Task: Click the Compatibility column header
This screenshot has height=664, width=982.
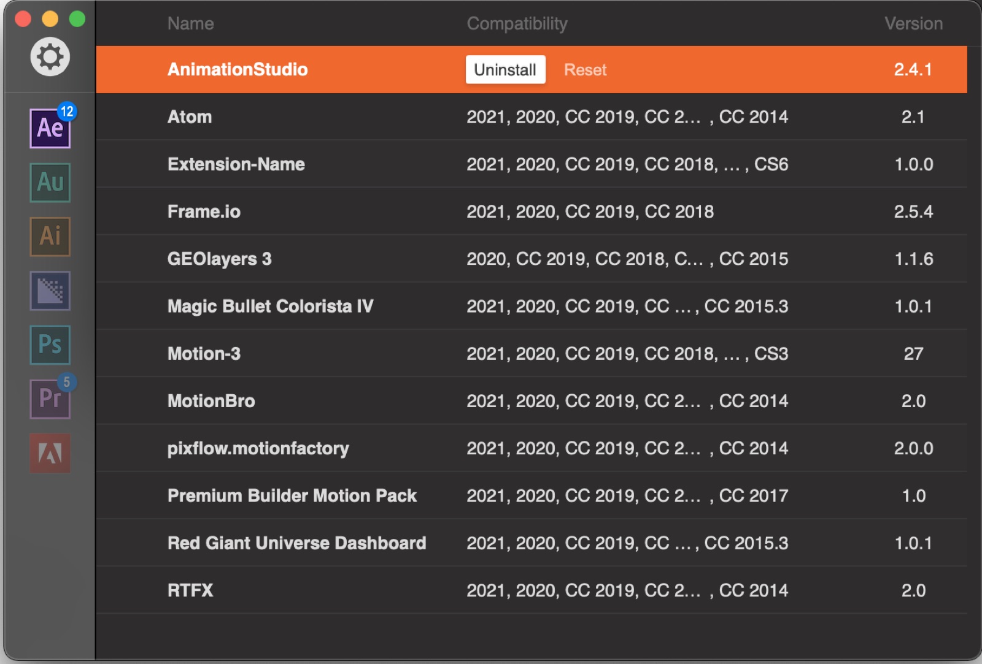Action: (517, 23)
